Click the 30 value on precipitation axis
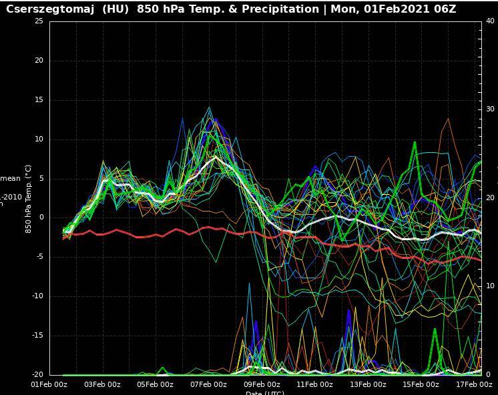This screenshot has width=498, height=395. coord(490,109)
